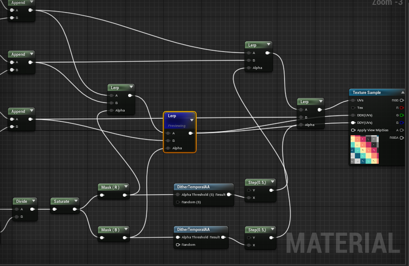Click the blue B output pin on Texture Sample
Image resolution: width=409 pixels, height=266 pixels.
point(402,122)
